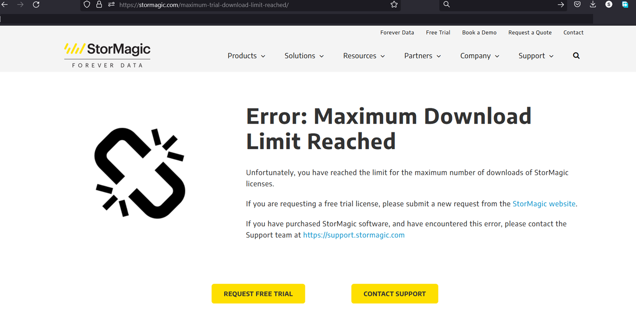Click the broken chain link image

coord(140,173)
